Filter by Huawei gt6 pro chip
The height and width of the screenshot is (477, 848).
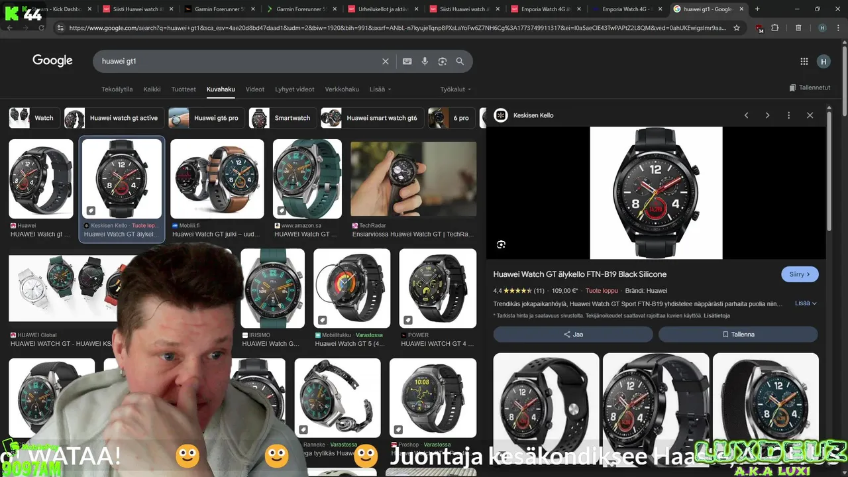pos(207,118)
